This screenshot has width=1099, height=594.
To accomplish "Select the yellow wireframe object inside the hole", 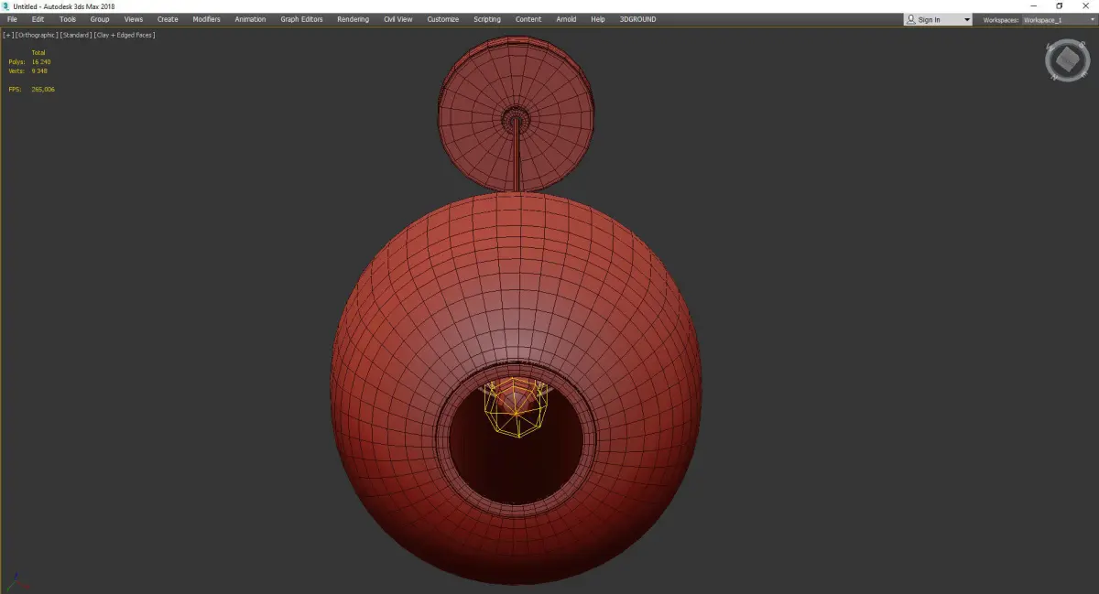I will click(517, 407).
